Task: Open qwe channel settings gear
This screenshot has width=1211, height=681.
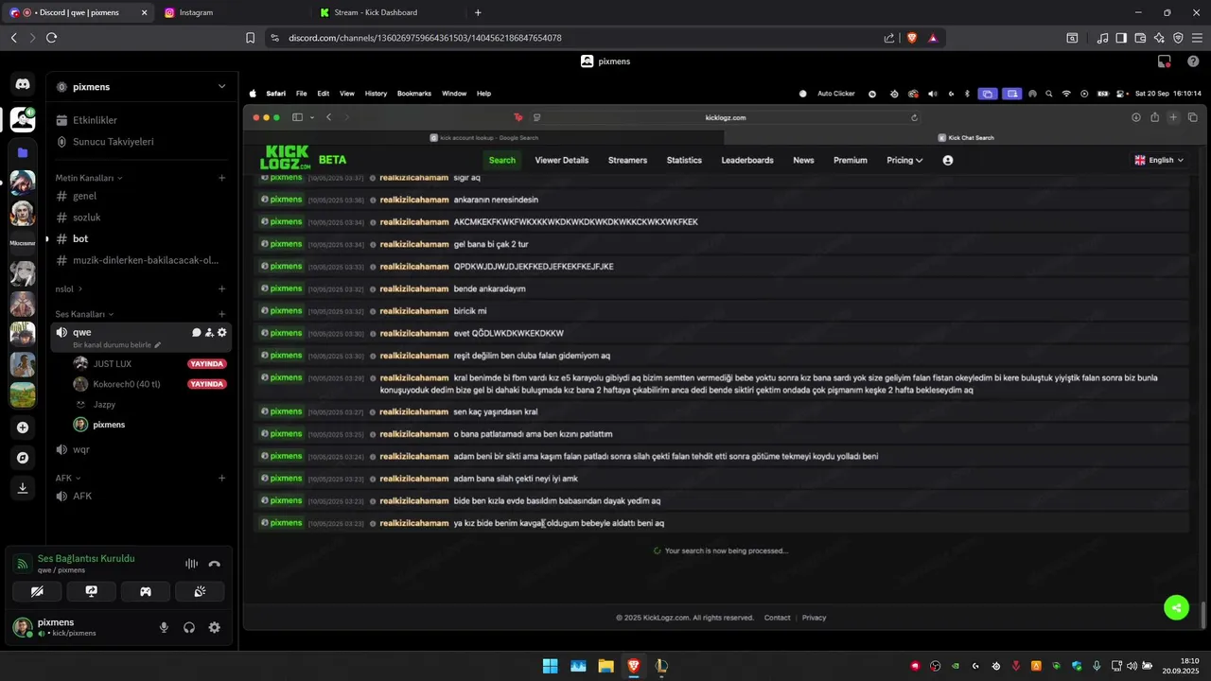Action: coord(222,333)
